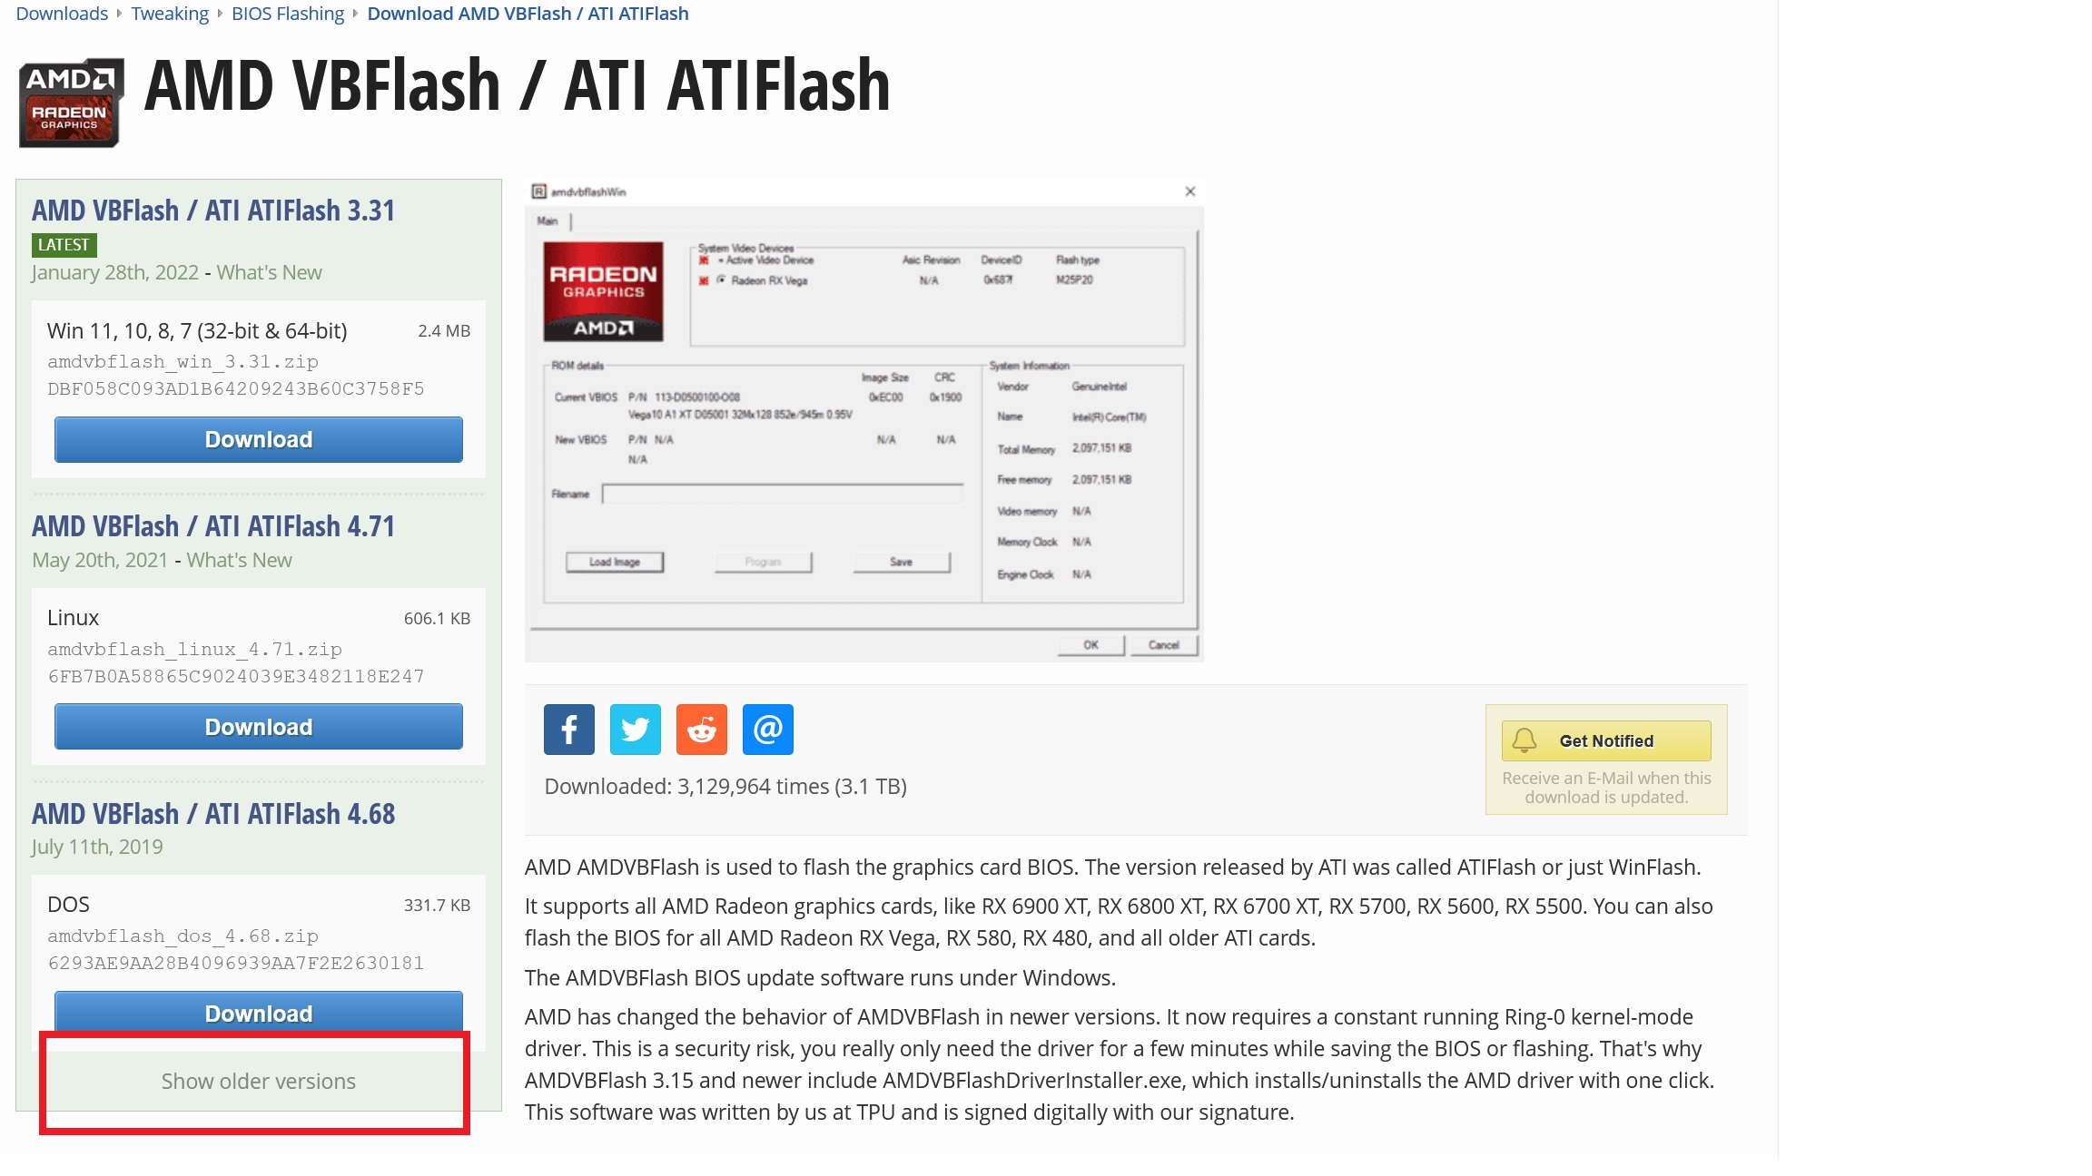Open Downloads breadcrumb menu item
Image resolution: width=2092 pixels, height=1176 pixels.
(x=59, y=13)
